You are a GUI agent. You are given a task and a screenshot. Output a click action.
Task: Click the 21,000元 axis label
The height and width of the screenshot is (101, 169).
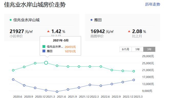point(148,70)
